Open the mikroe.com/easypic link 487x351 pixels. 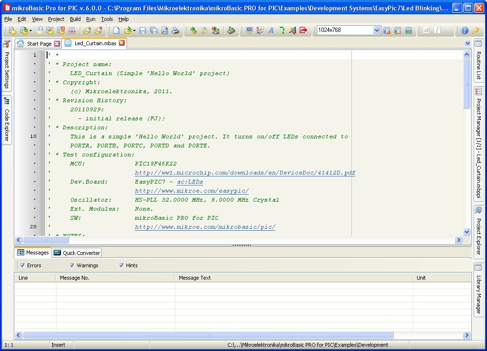click(192, 191)
